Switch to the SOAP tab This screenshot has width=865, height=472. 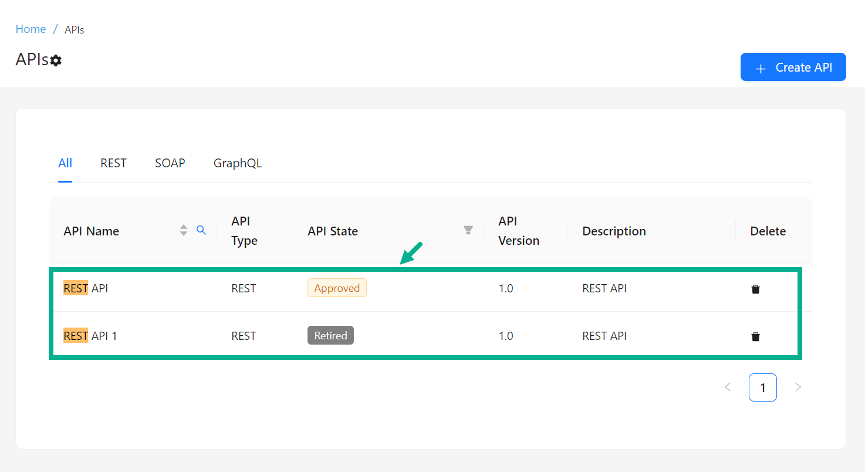[x=170, y=163]
